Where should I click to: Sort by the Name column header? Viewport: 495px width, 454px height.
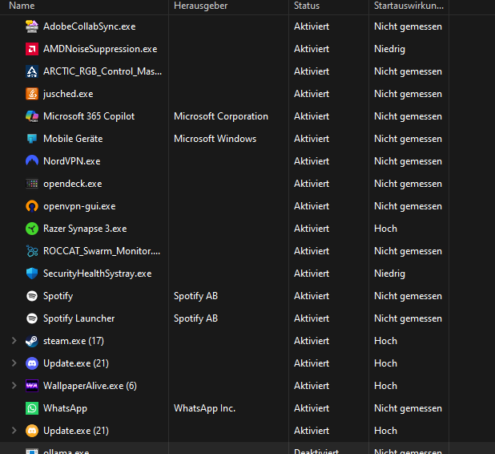coord(22,6)
